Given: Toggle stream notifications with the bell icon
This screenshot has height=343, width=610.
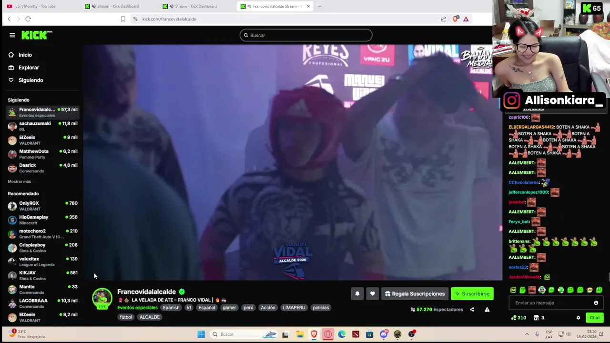Looking at the screenshot, I should click(357, 294).
